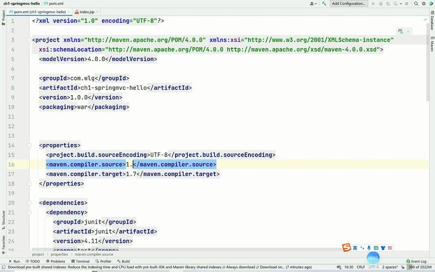Click the Stop square icon
Viewport: 435px width, 272px height.
407,4
